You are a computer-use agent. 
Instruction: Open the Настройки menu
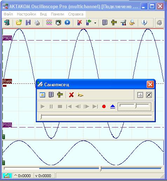tap(26, 14)
